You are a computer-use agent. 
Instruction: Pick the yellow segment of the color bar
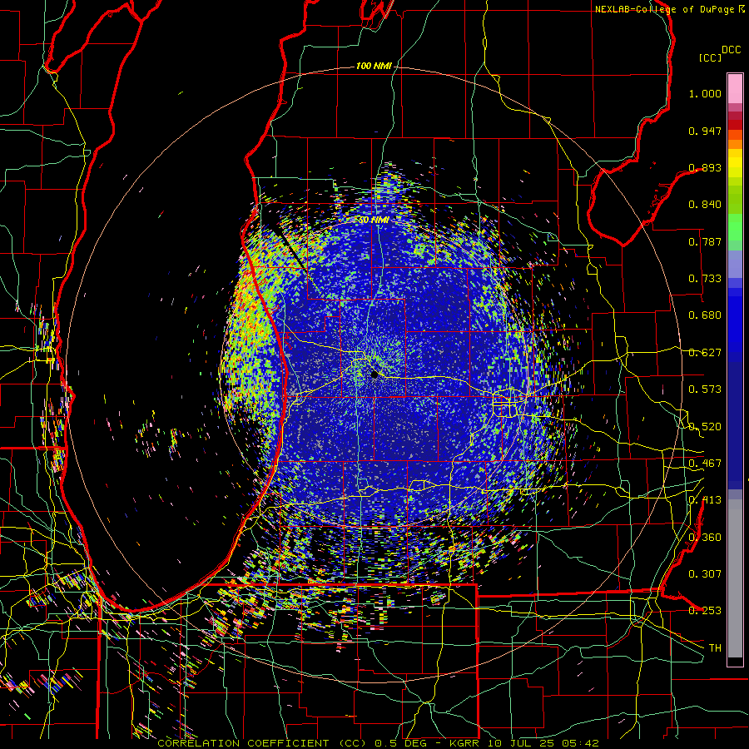coord(735,163)
